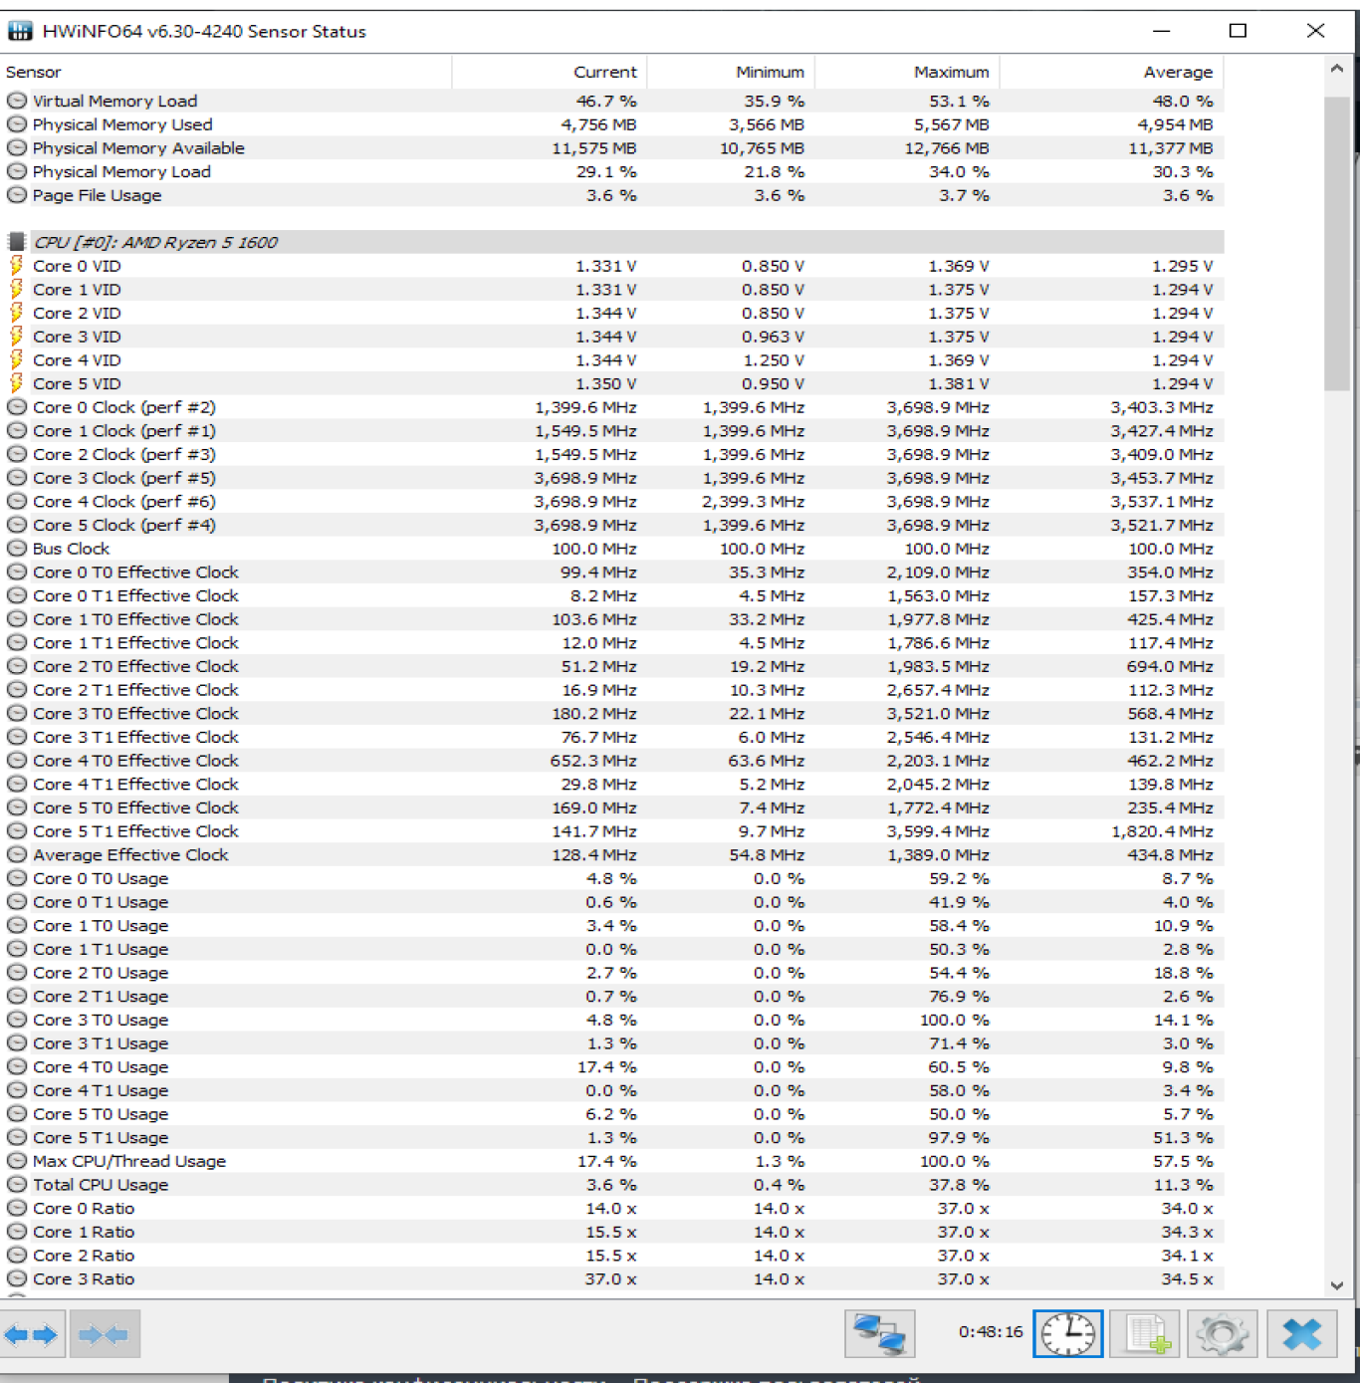Click the Minimum column header
The width and height of the screenshot is (1360, 1383).
pos(731,72)
